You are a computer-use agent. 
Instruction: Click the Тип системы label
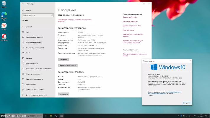pyautogui.click(x=62, y=48)
